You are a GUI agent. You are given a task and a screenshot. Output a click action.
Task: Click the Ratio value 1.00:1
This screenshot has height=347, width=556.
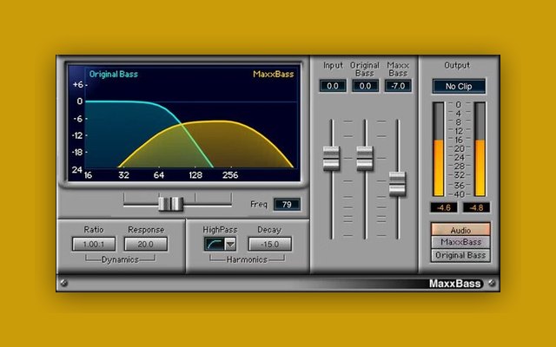pyautogui.click(x=94, y=244)
